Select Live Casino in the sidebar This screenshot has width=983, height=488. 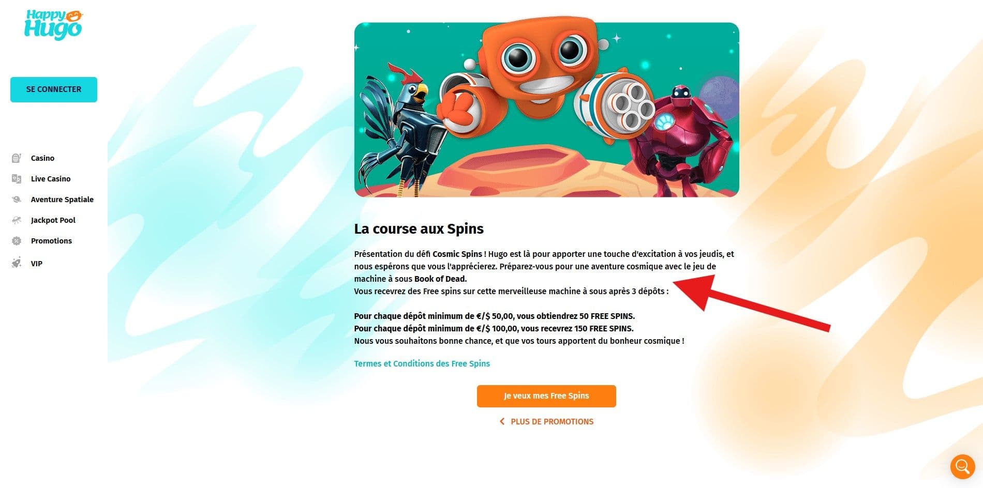(51, 179)
